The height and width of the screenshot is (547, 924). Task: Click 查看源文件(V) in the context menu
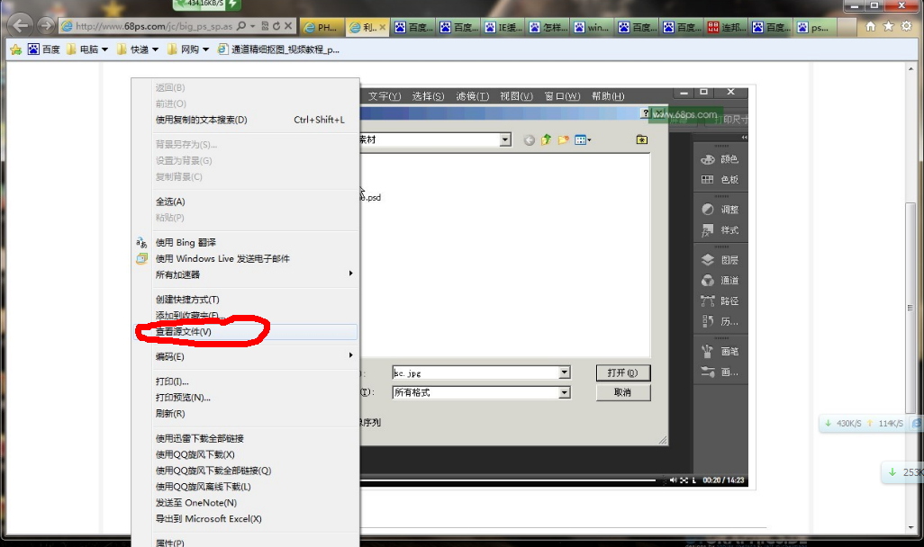(247, 331)
